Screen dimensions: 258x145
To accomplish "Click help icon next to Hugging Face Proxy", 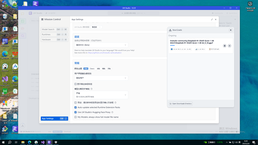I will click(x=112, y=112).
